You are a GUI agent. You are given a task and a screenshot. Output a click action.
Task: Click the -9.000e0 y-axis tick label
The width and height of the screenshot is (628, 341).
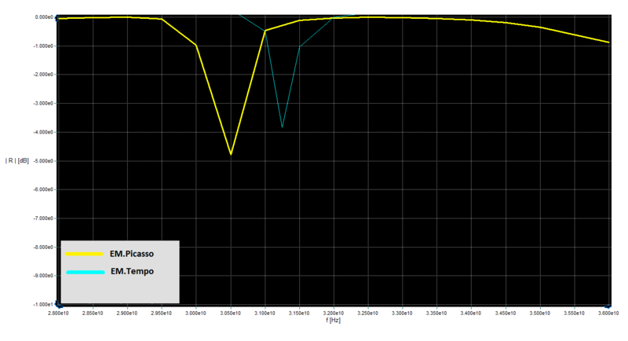pyautogui.click(x=43, y=276)
